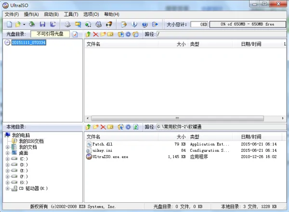Image resolution: width=289 pixels, height=212 pixels.
Task: Click the disc image path field showing /
Action: 221,34
